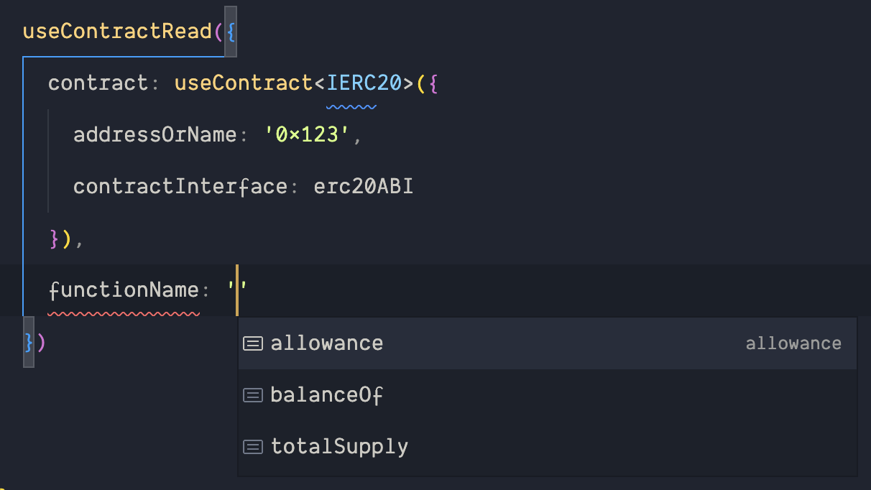871x490 pixels.
Task: Click the blue squiggle under IERC20
Action: tap(352, 106)
